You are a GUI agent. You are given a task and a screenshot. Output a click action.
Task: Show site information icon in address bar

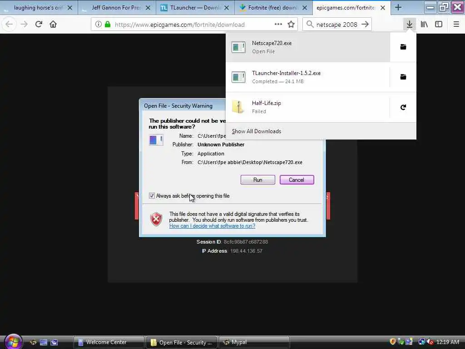[99, 25]
